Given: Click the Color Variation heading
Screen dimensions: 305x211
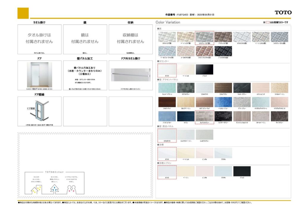Looking at the screenshot, I should [168, 22].
